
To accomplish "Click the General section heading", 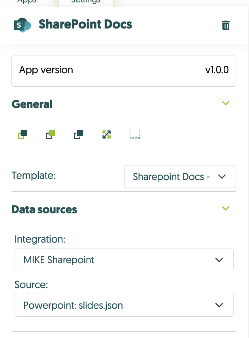I will pos(32,104).
